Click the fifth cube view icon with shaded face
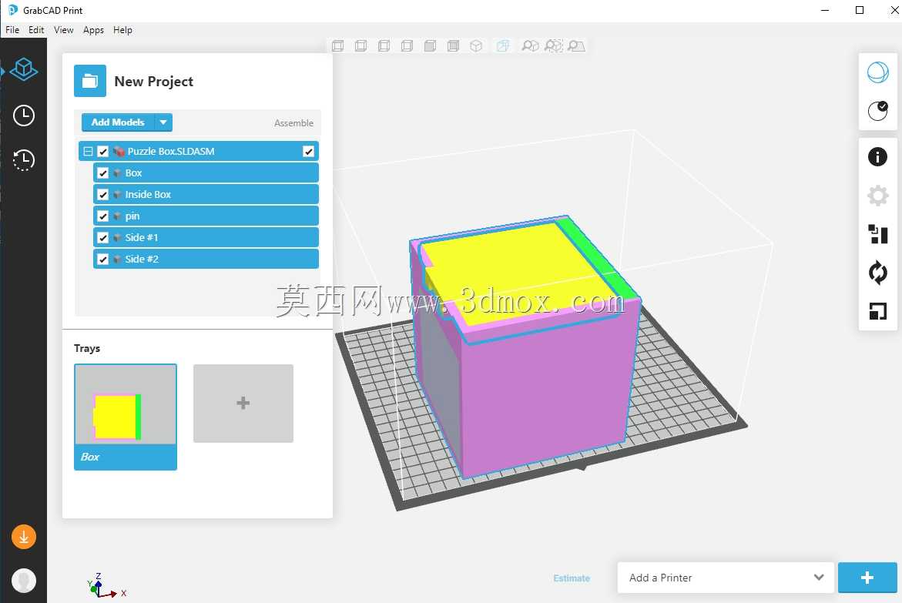Image resolution: width=902 pixels, height=603 pixels. [430, 46]
